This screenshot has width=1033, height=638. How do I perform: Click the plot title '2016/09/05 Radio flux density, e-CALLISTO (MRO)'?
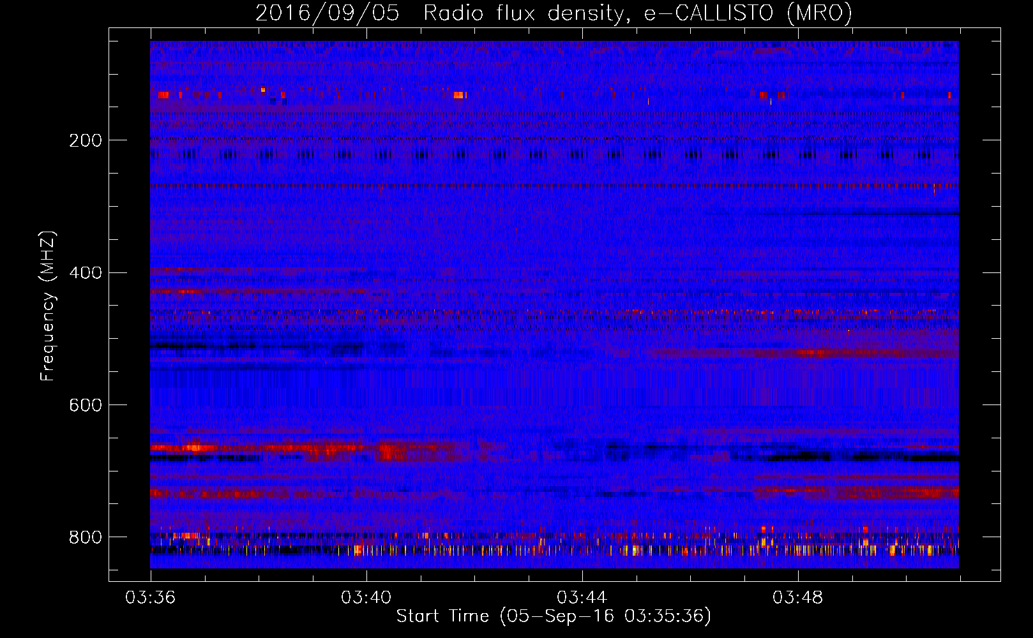(554, 13)
